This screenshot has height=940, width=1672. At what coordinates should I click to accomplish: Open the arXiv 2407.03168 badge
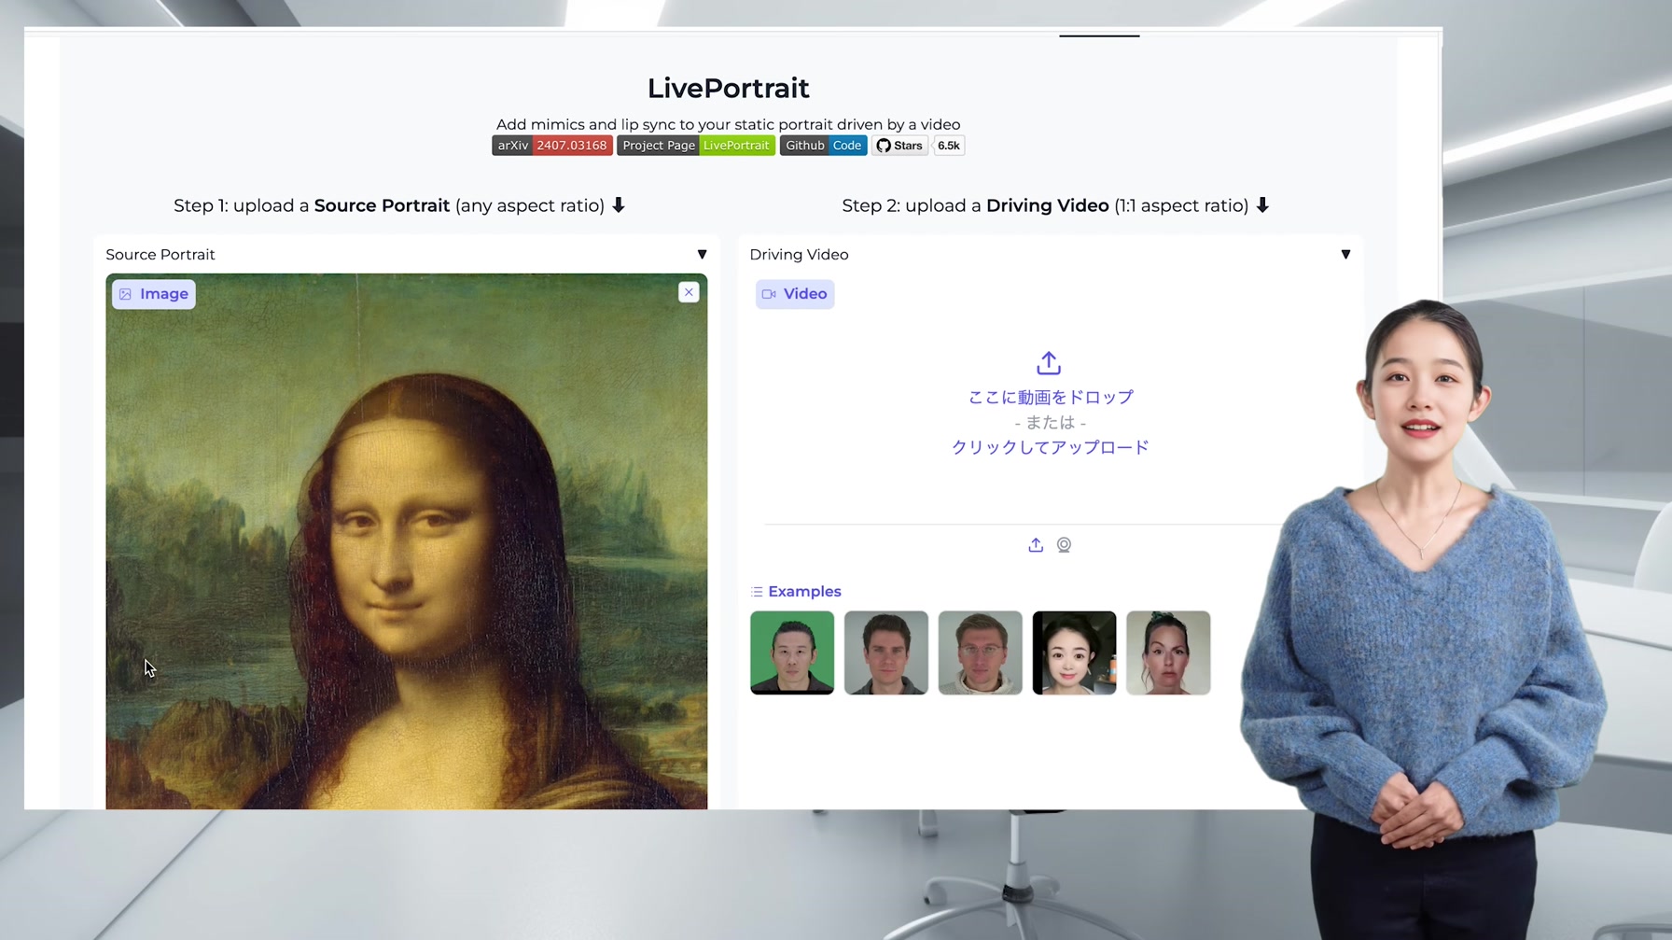tap(552, 146)
